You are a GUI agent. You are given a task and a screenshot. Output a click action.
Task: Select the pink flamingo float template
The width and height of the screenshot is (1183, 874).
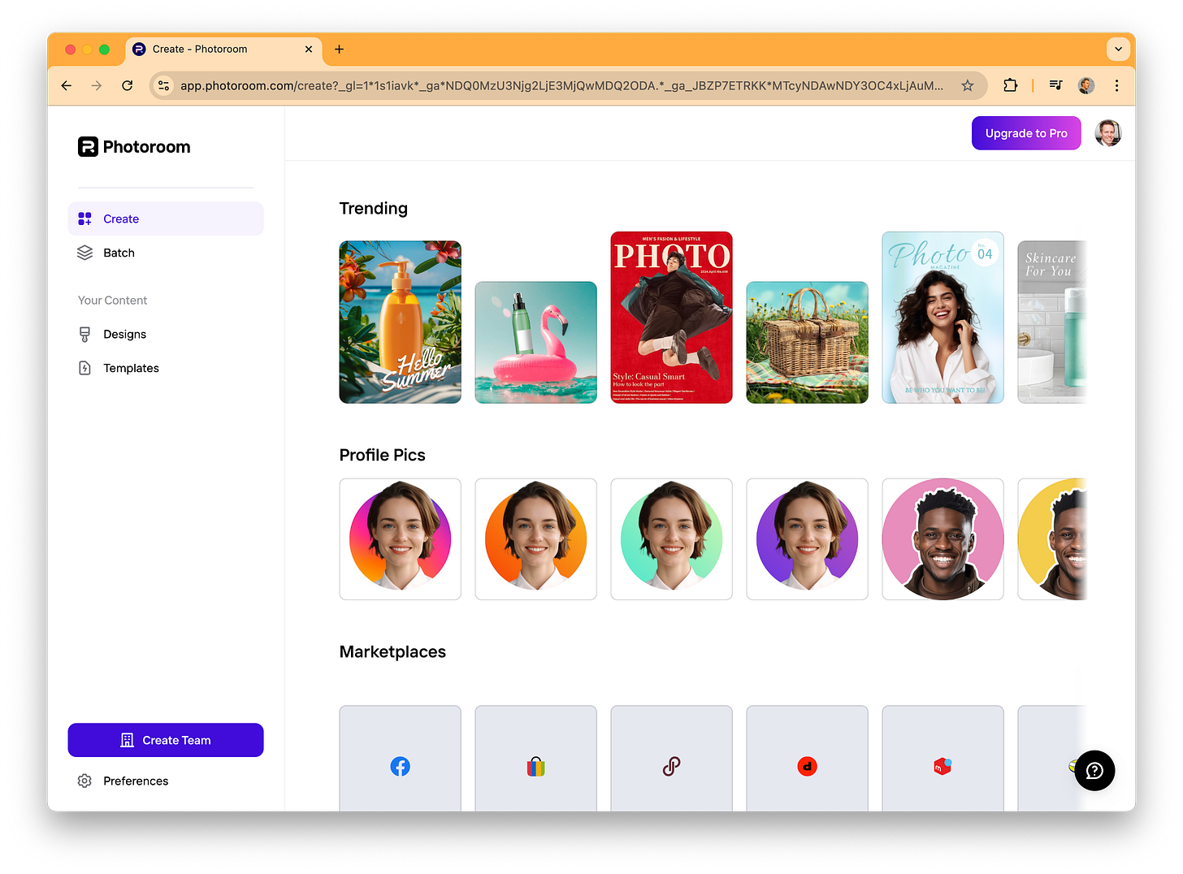point(535,342)
